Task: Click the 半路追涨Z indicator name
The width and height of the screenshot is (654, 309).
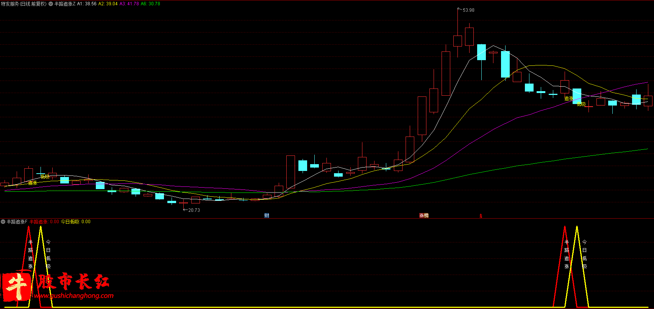Action: (x=65, y=4)
